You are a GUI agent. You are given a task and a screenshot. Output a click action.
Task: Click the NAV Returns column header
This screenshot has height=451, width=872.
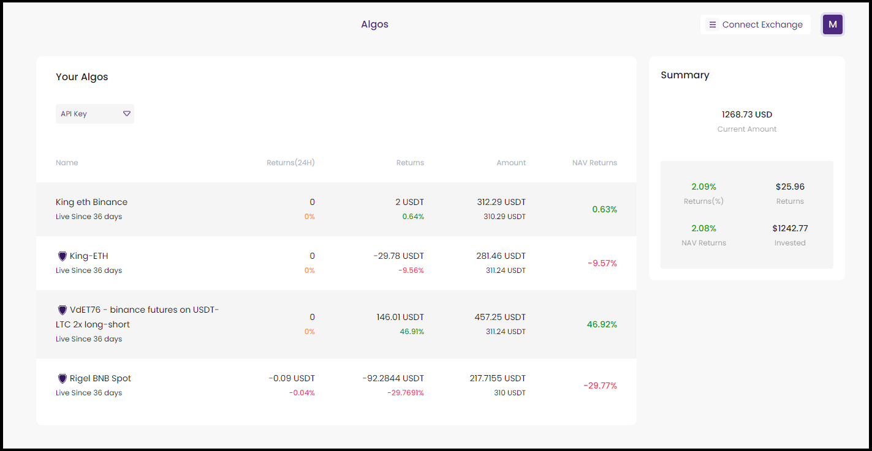[x=594, y=163]
